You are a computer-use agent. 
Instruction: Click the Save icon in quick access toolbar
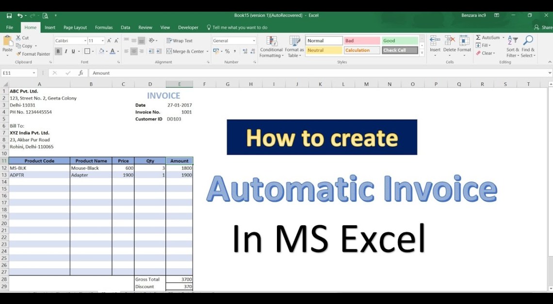(9, 15)
